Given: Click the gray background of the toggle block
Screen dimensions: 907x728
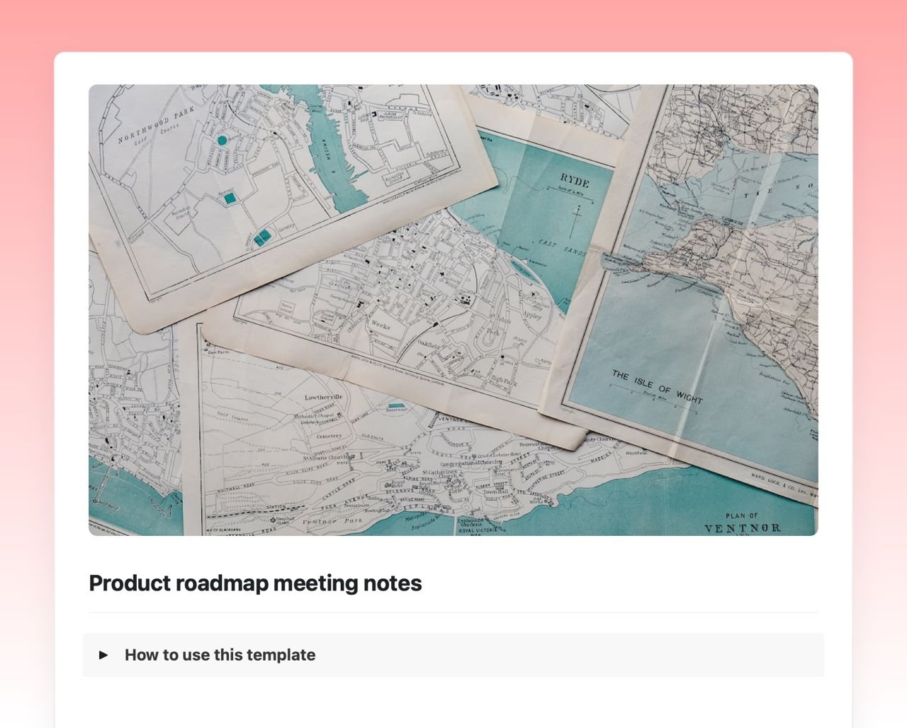Looking at the screenshot, I should 567,655.
